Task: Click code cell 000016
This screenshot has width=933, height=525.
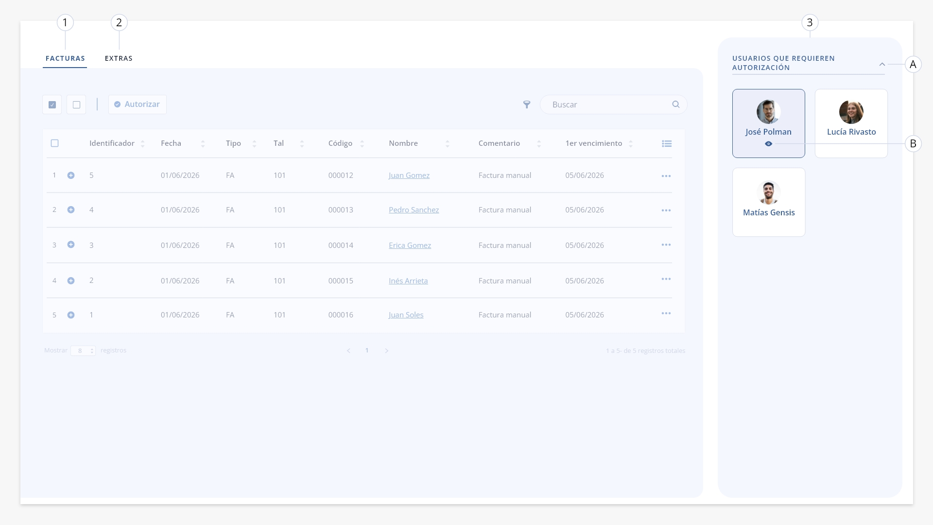Action: point(341,315)
